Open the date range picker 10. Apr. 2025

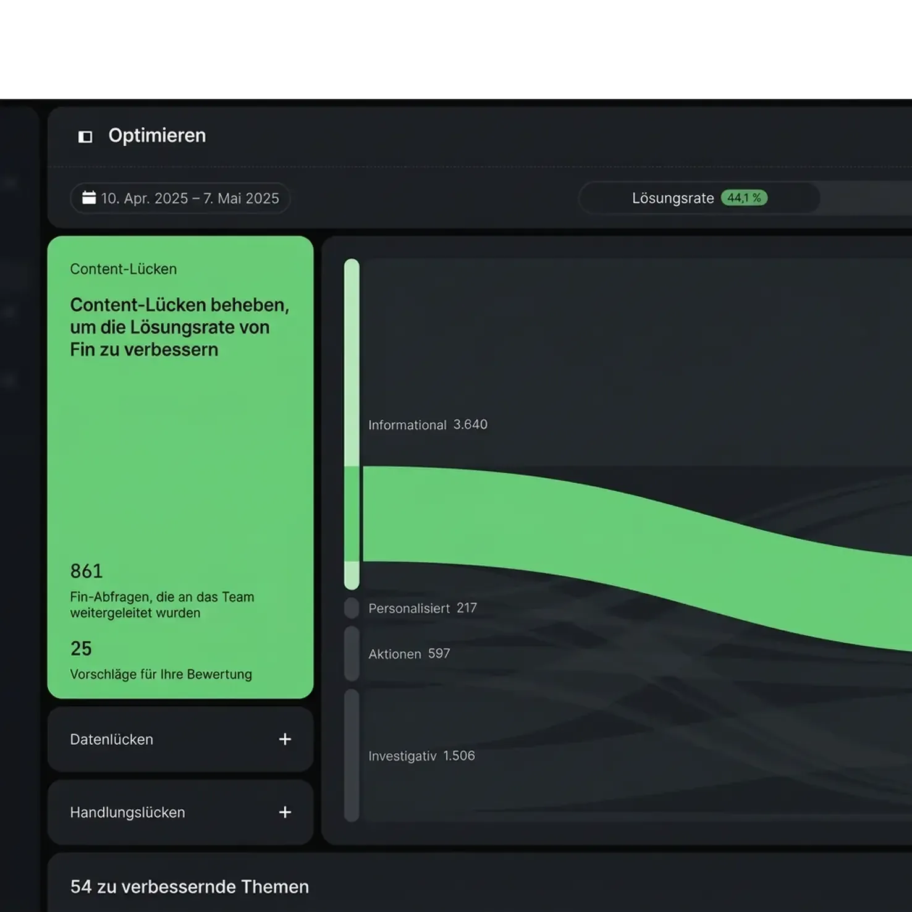click(x=180, y=198)
